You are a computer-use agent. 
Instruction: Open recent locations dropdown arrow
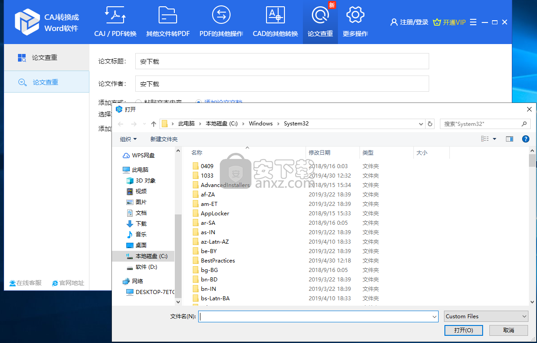[144, 124]
